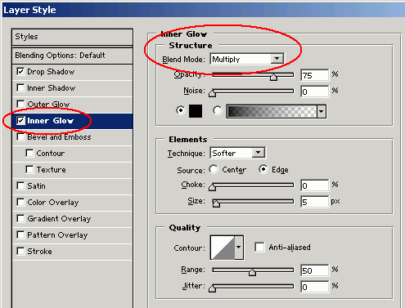
Task: Select the Satin style entry
Action: [x=73, y=186]
